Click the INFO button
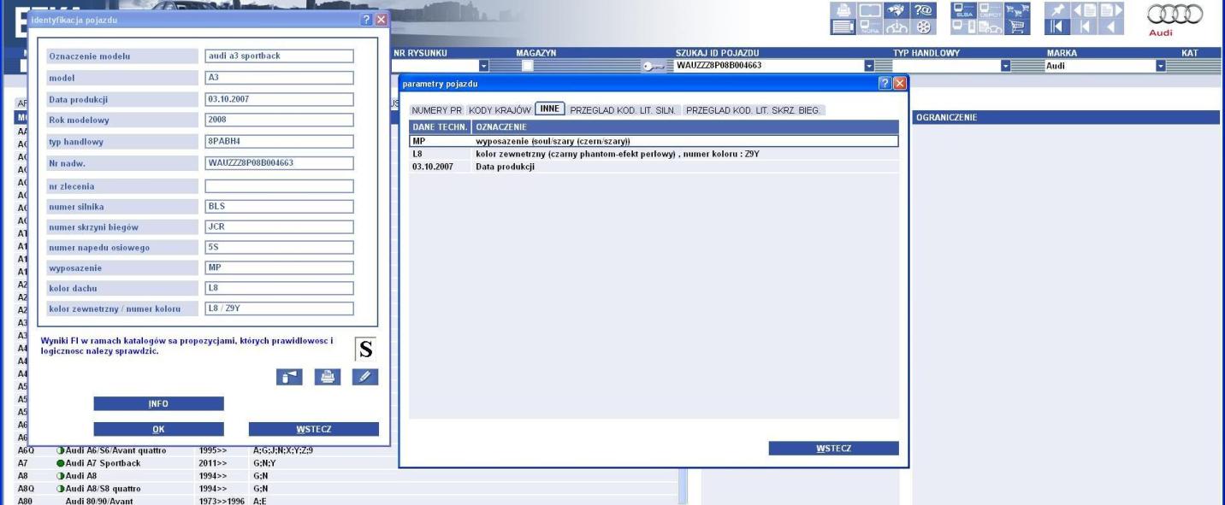Image resolution: width=1225 pixels, height=505 pixels. (x=158, y=403)
